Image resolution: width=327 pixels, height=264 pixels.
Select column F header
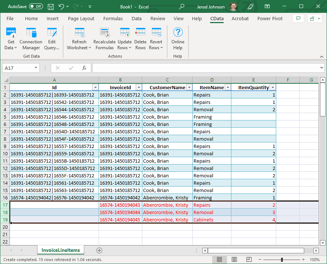288,80
